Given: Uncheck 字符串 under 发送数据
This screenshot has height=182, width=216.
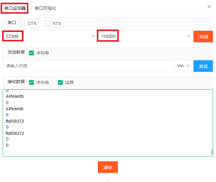Looking at the screenshot, I should 31,53.
